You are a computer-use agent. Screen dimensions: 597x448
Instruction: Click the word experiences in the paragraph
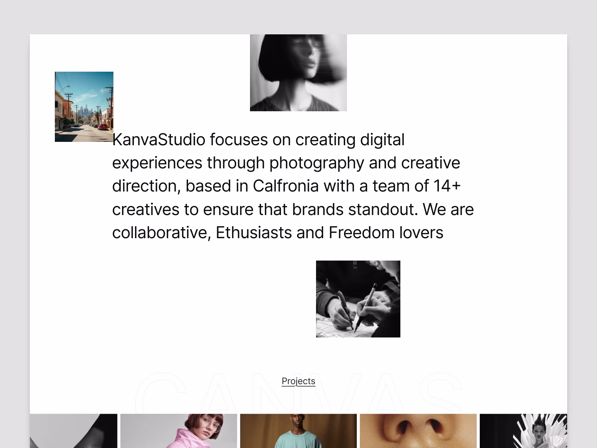(157, 163)
